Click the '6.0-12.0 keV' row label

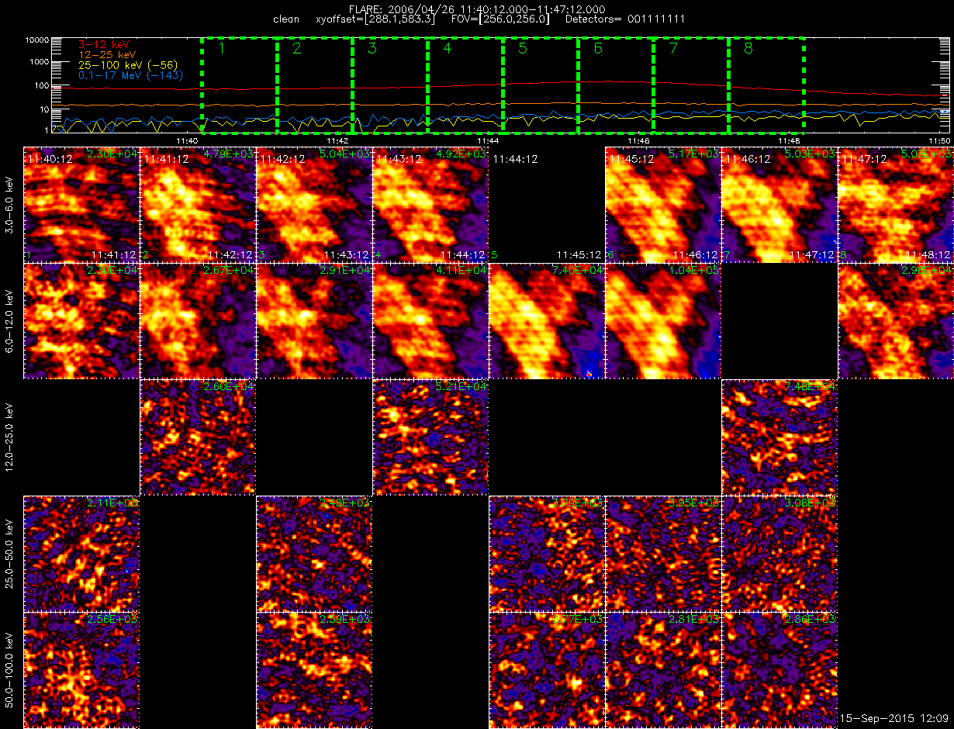(11, 321)
